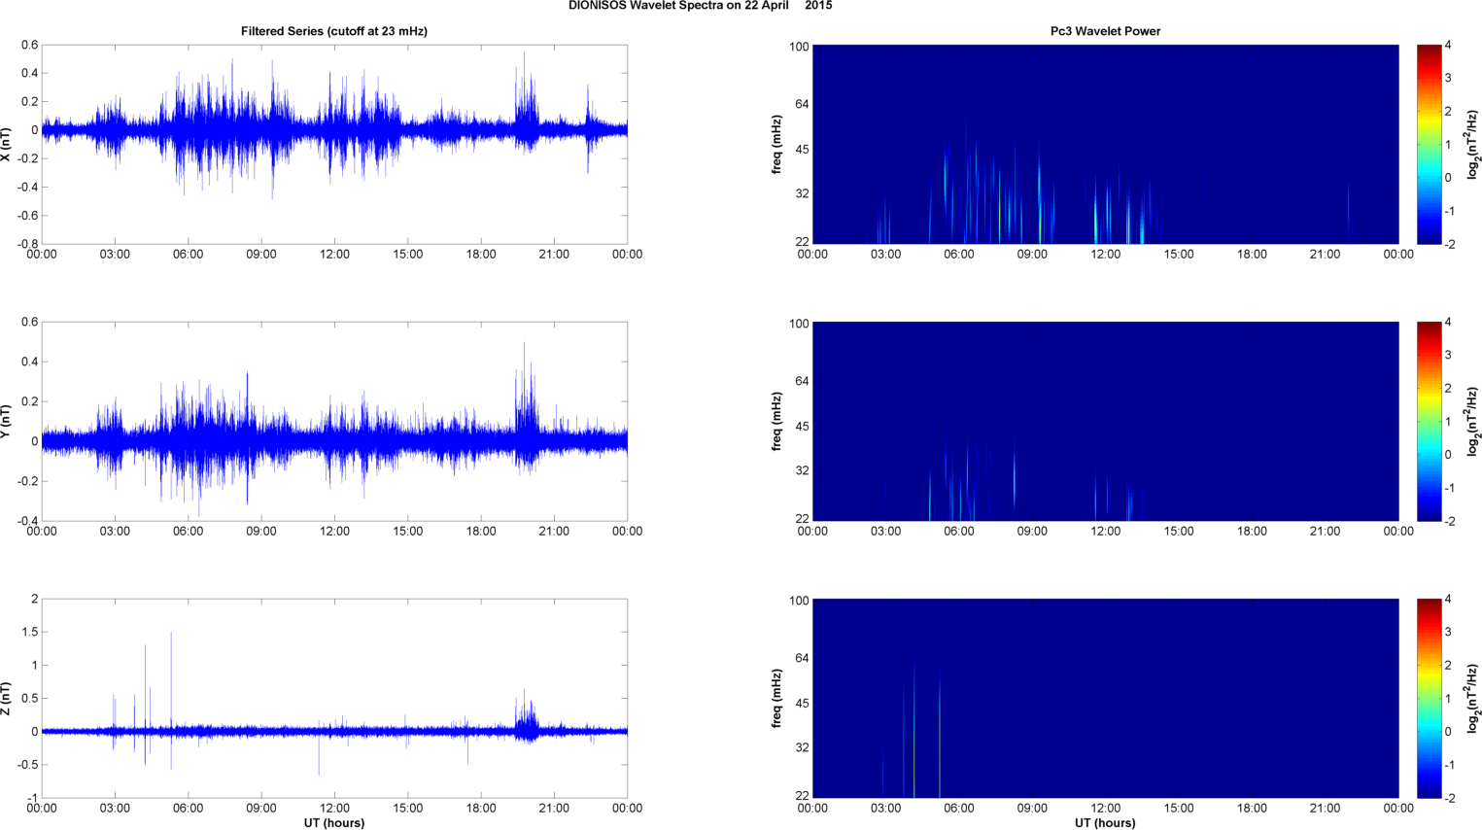Click the 21:00 tick under bottom spectrogram
The image size is (1482, 830).
click(x=1325, y=808)
